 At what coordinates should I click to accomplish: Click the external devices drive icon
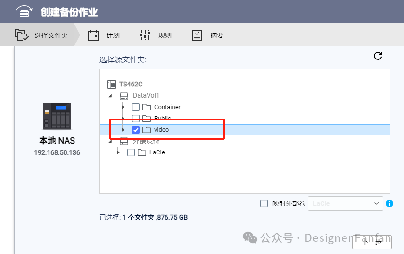tap(124, 141)
